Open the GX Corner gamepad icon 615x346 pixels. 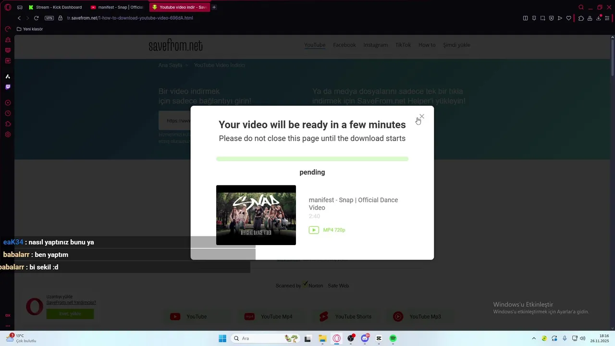tap(20, 7)
